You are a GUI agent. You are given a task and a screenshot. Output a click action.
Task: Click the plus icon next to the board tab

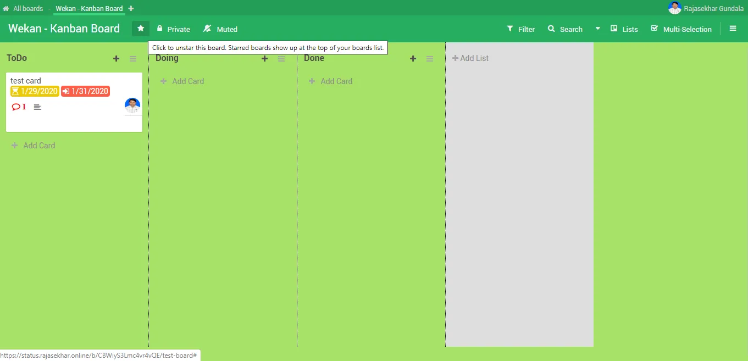tap(131, 8)
